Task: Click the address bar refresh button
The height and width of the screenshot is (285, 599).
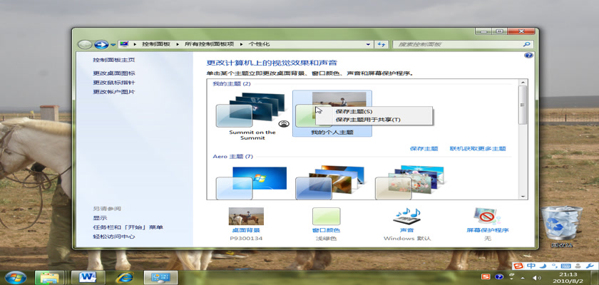Action: (382, 44)
